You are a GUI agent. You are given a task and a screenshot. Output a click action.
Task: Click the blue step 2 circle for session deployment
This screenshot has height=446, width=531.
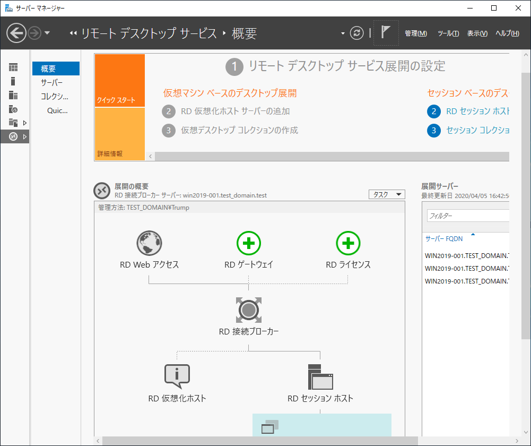point(434,111)
